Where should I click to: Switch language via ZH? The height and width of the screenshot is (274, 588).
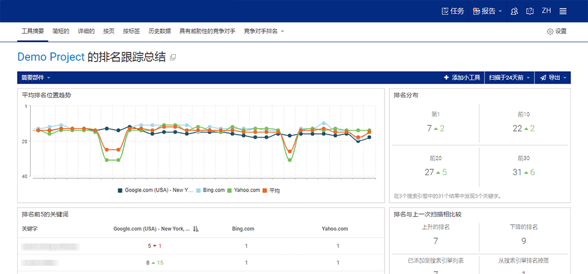tap(546, 11)
